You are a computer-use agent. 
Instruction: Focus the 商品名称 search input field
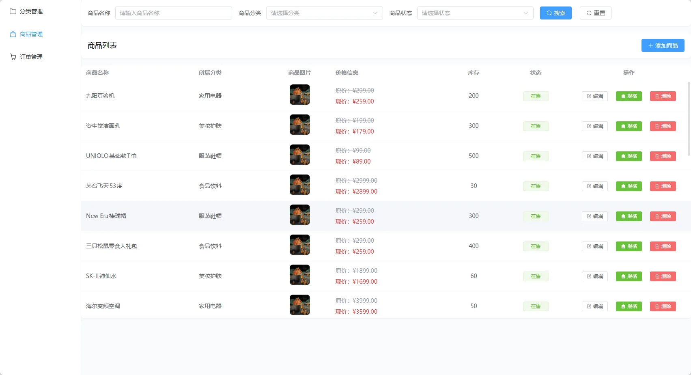pyautogui.click(x=173, y=13)
